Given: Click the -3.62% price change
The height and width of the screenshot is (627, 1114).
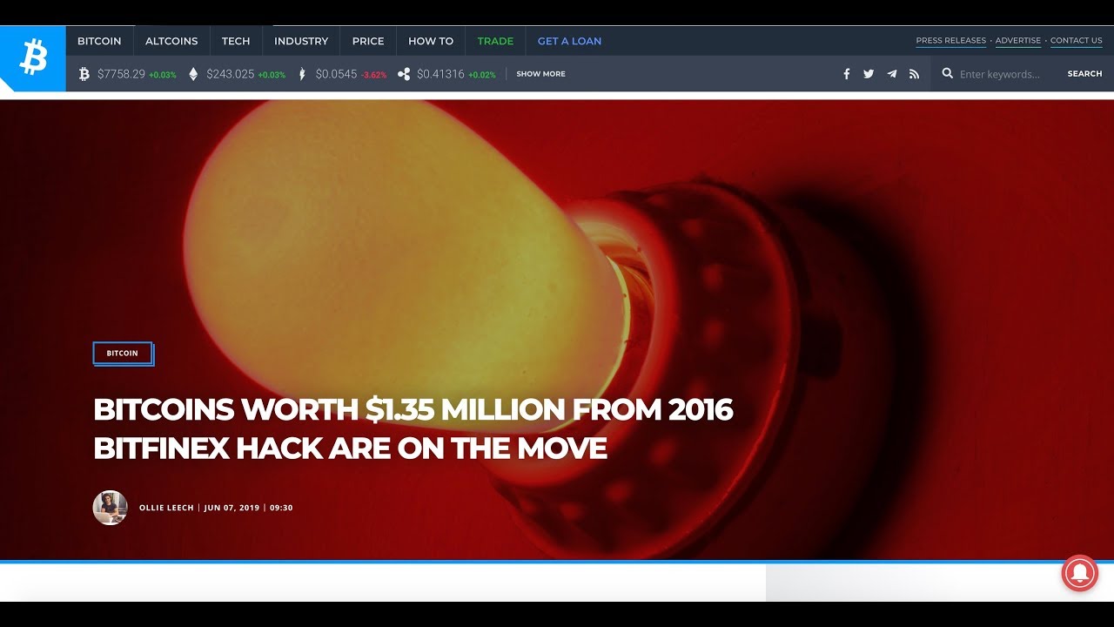Looking at the screenshot, I should coord(373,75).
